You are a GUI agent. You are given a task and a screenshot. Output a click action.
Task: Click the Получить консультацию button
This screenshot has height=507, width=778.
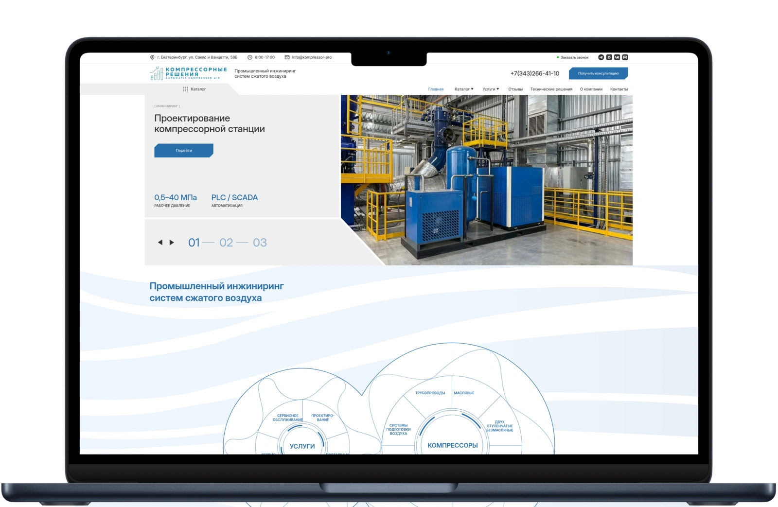pyautogui.click(x=598, y=73)
